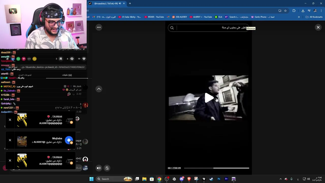
Task: Go to previous video with up chevron
Action: (x=99, y=89)
